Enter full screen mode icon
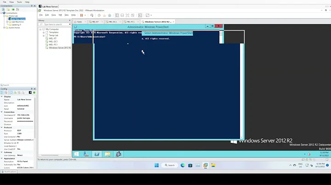 coord(127,15)
